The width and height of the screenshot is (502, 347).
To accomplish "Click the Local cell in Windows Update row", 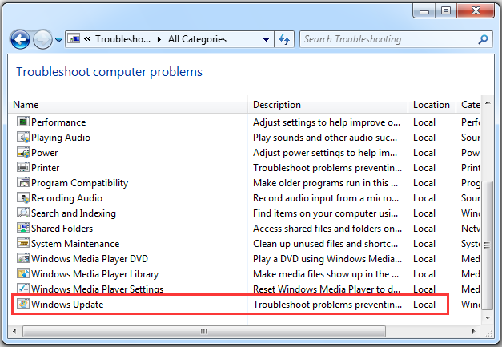I will click(x=424, y=304).
